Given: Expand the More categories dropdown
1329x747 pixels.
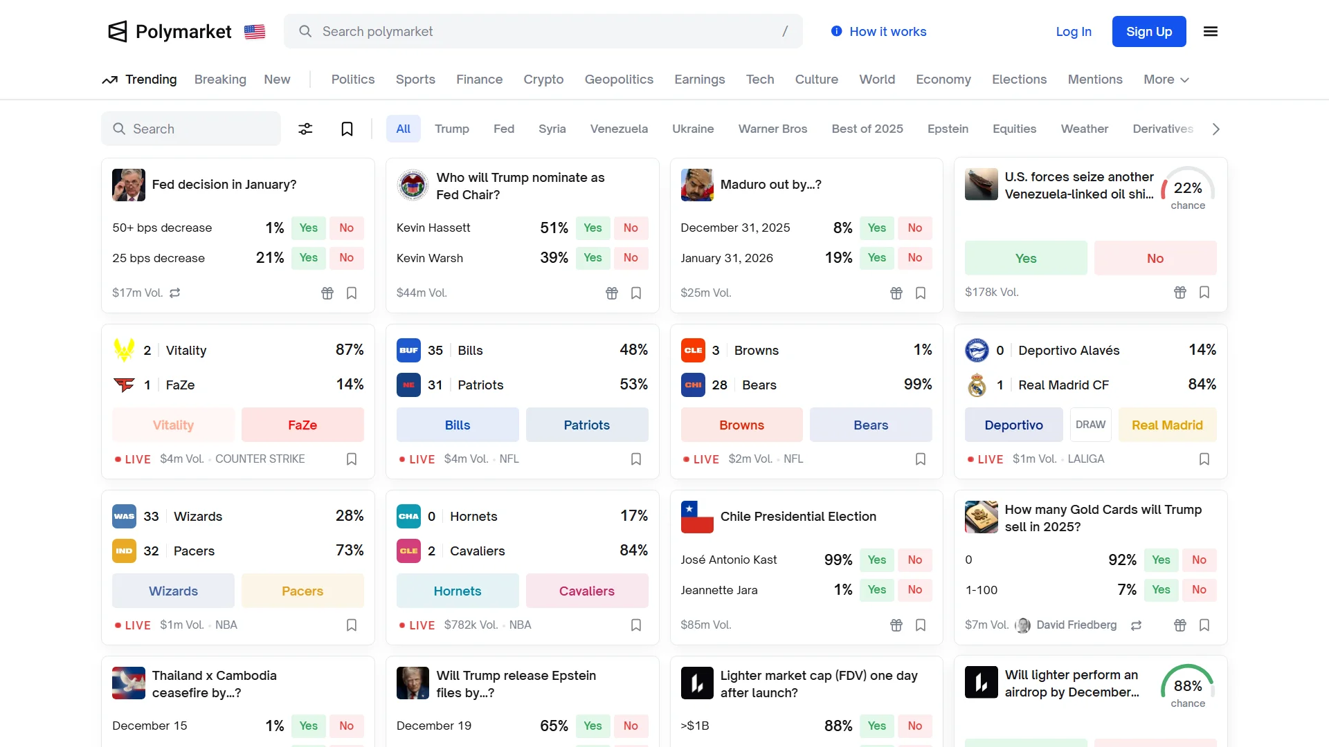Looking at the screenshot, I should 1166,80.
